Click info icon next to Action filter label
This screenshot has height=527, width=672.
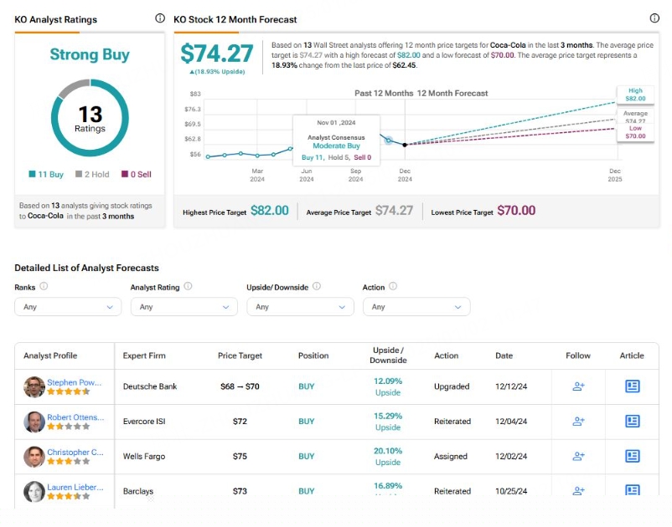pyautogui.click(x=393, y=286)
